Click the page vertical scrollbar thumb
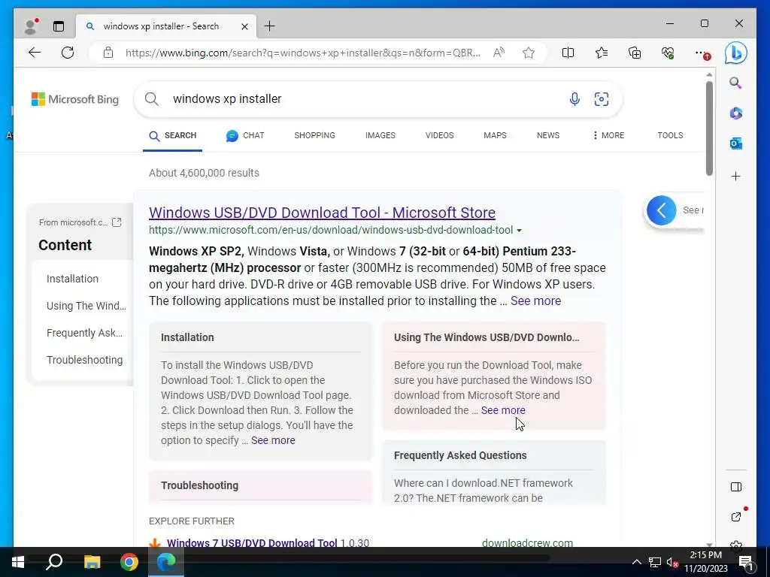 (709, 128)
